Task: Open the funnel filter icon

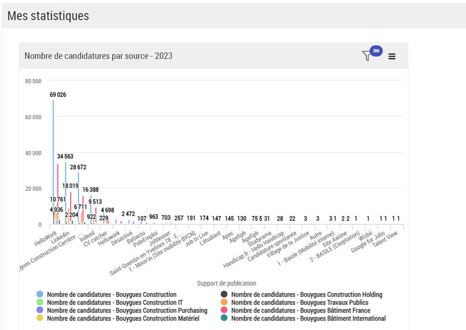Action: click(x=366, y=56)
